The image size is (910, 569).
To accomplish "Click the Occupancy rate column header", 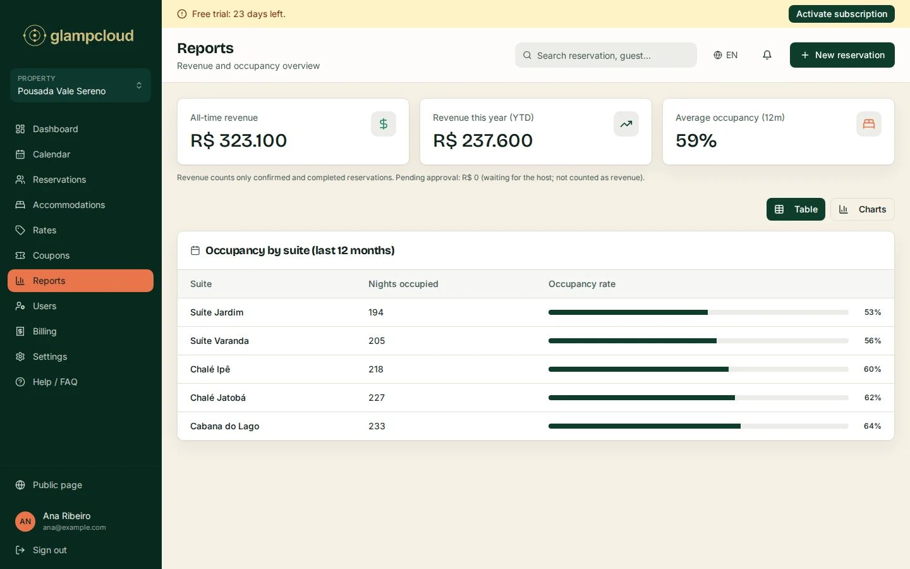I will 582,284.
